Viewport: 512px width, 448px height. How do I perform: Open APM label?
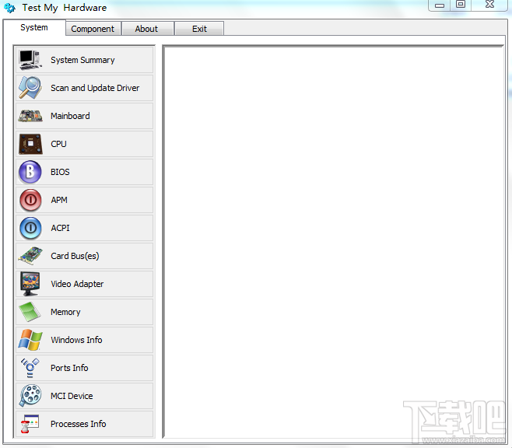tap(59, 200)
